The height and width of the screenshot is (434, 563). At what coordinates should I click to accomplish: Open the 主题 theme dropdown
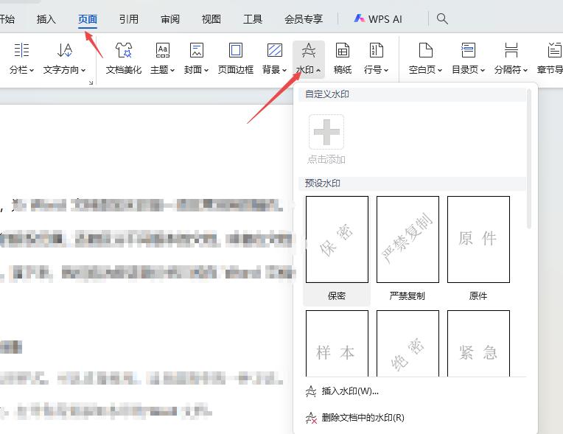point(162,58)
